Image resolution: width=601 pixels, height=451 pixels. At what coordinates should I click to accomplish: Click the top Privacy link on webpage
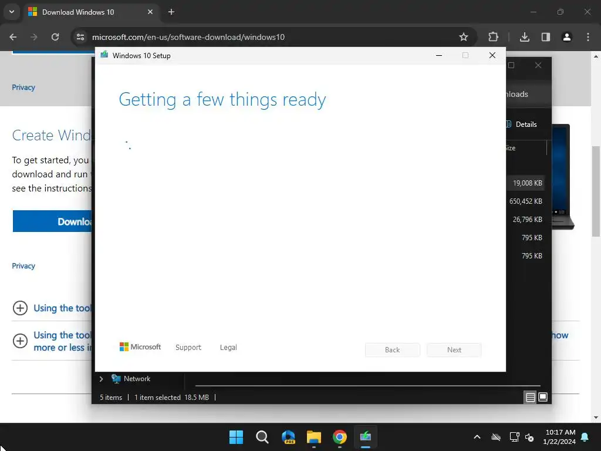[23, 87]
